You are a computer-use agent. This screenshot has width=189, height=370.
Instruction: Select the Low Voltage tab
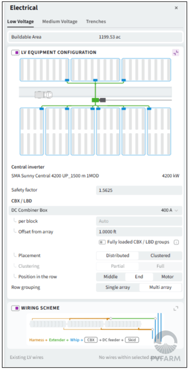tap(21, 22)
